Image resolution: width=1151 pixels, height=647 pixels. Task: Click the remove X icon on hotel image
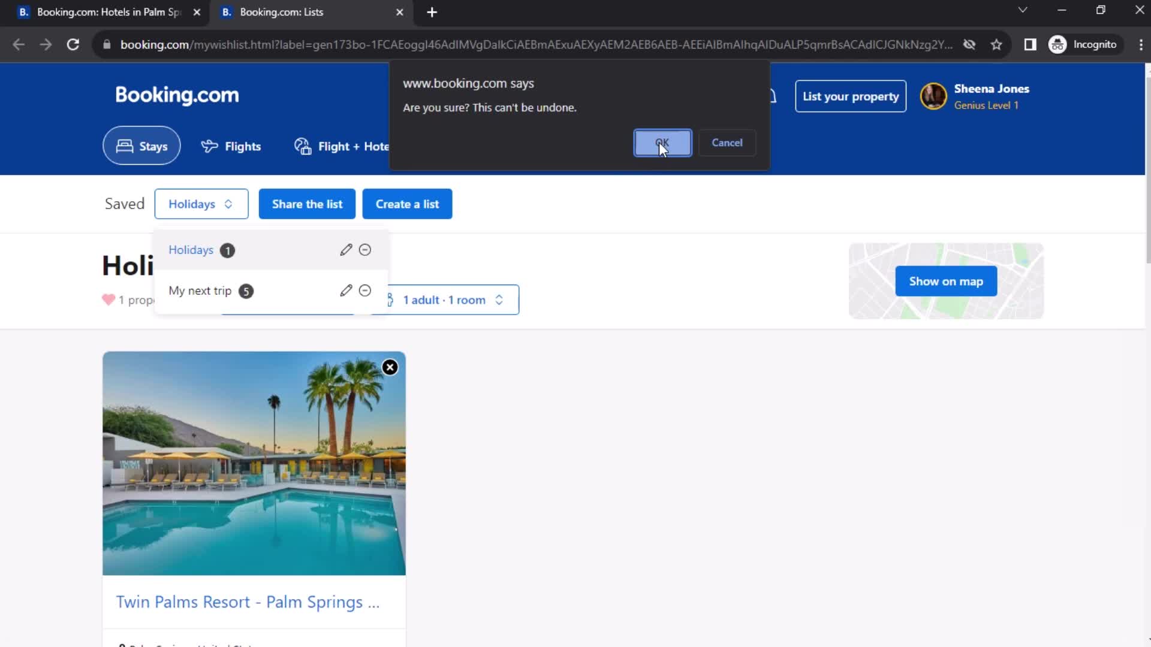point(390,367)
